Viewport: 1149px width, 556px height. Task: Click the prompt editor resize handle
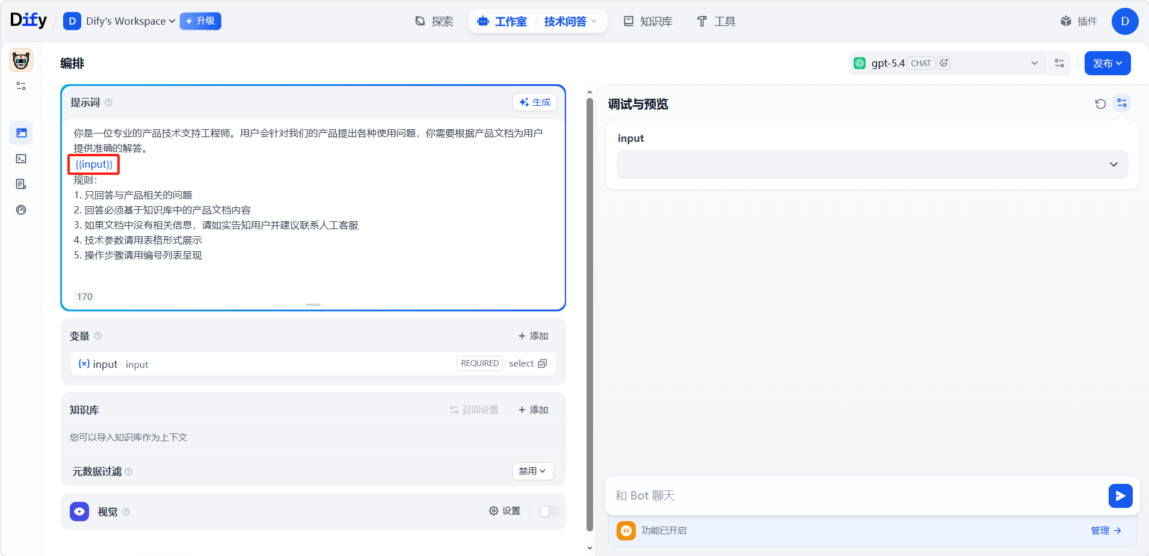click(x=313, y=305)
